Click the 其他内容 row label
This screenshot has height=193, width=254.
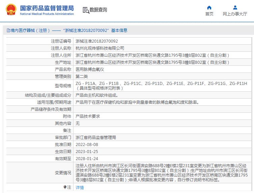click(x=63, y=124)
